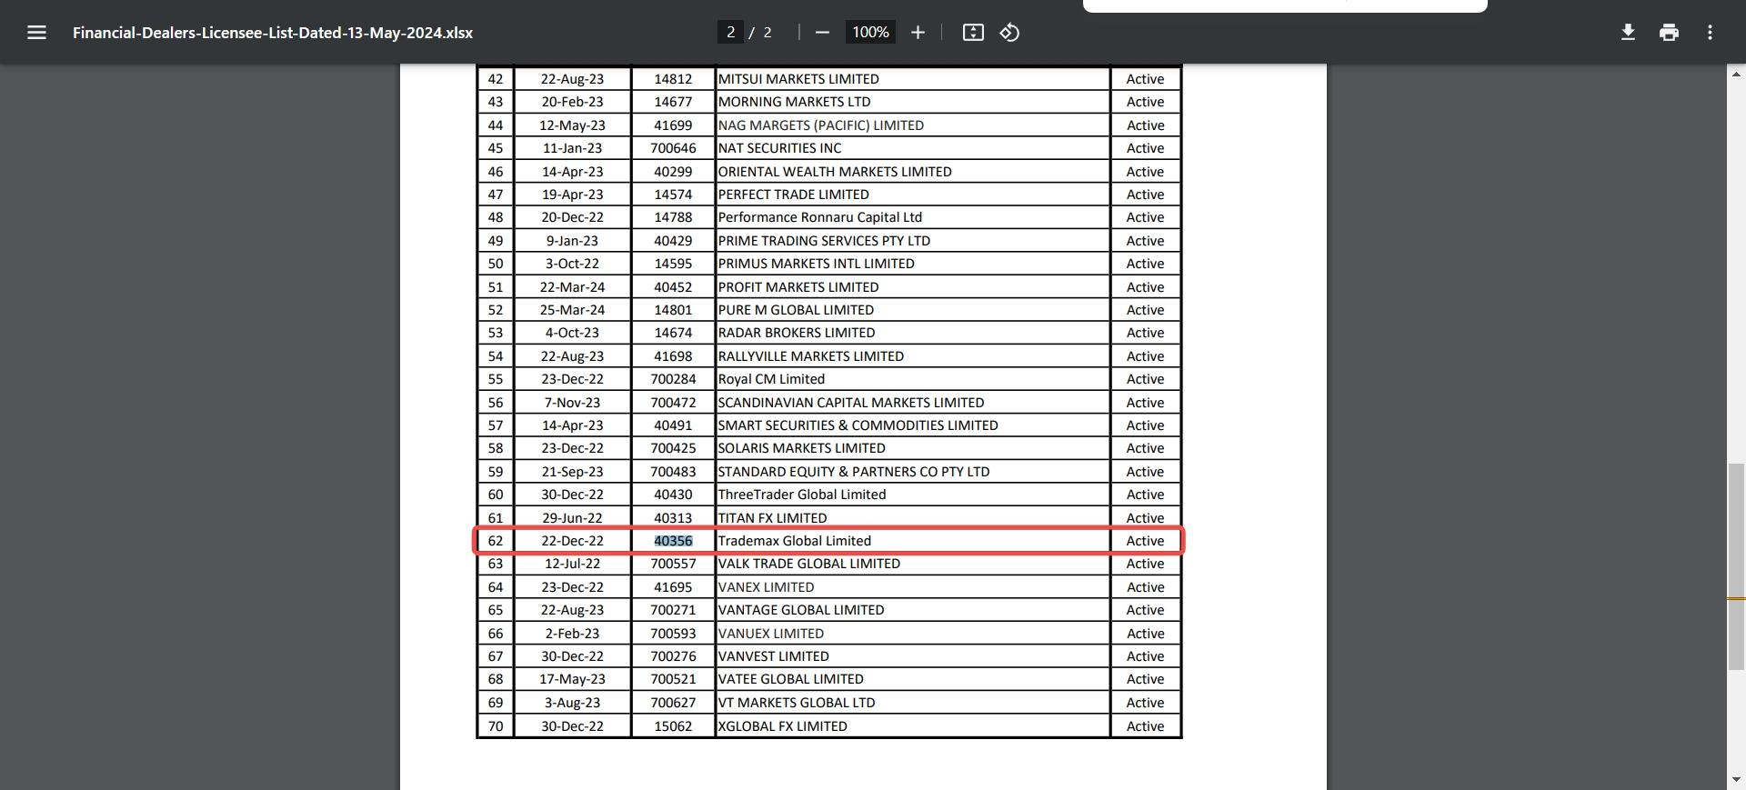Image resolution: width=1746 pixels, height=790 pixels.
Task: Click 'VATEE GLOBAL LIMITED' cell
Action: pyautogui.click(x=912, y=679)
